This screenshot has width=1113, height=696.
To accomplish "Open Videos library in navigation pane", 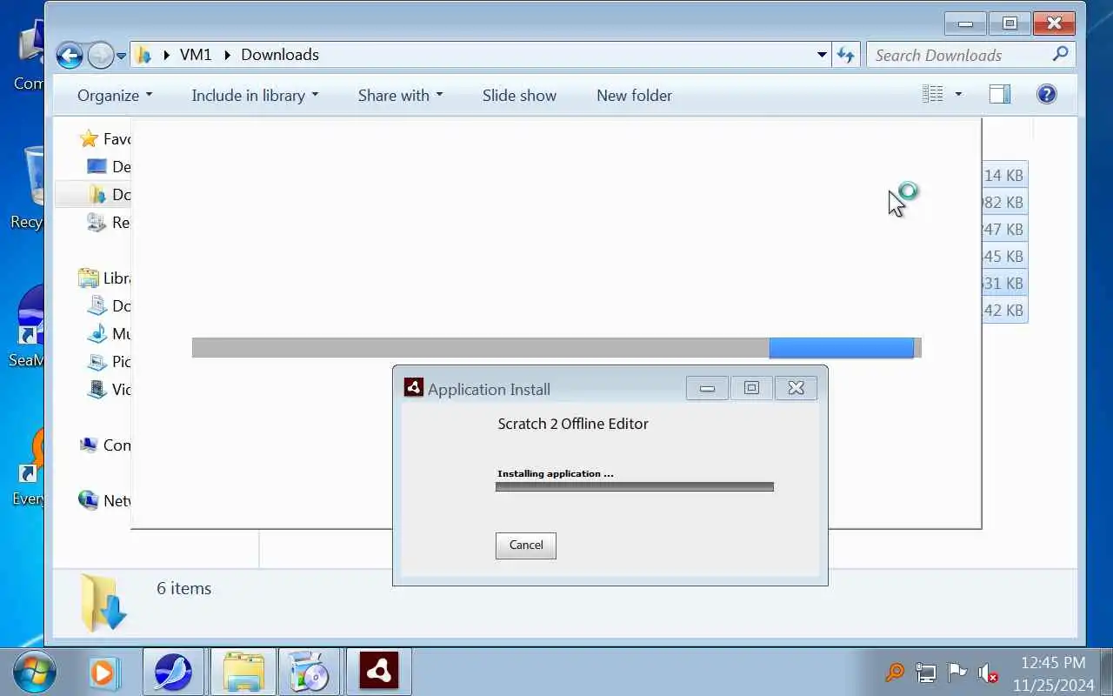I will coord(109,390).
